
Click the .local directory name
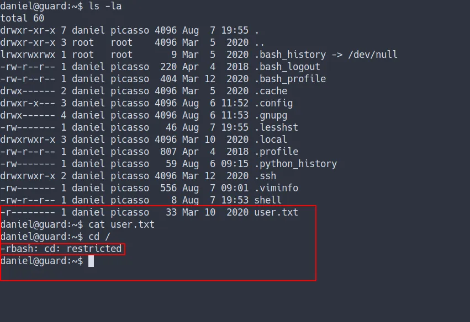(x=272, y=139)
